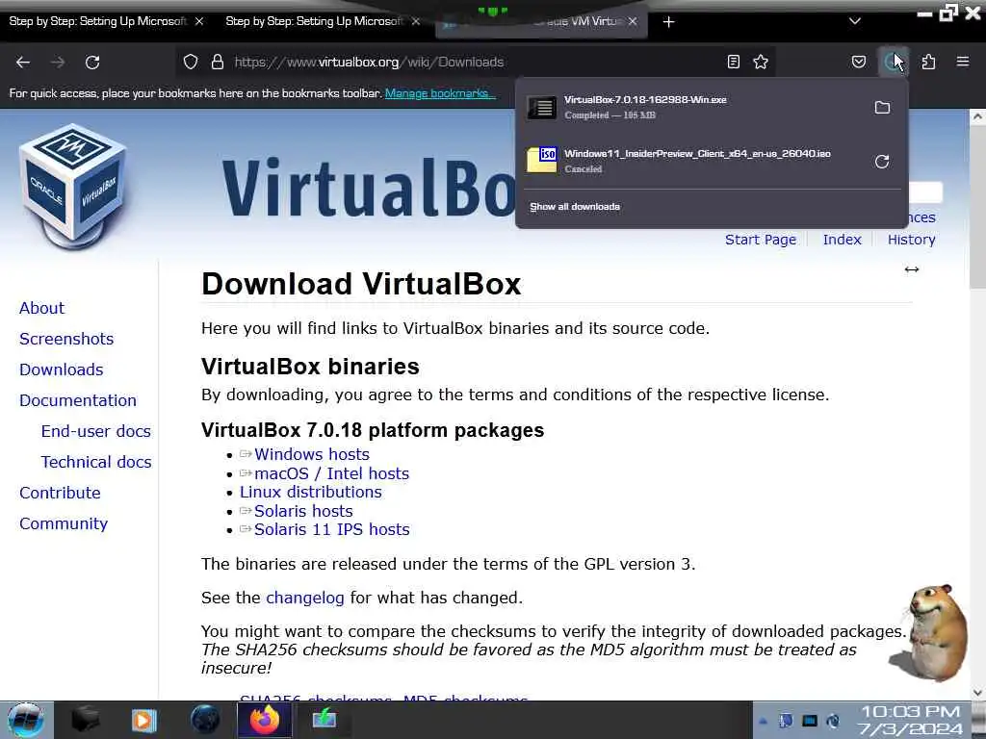Open the VirtualBox-7.0.18 exe download entry

(695, 108)
